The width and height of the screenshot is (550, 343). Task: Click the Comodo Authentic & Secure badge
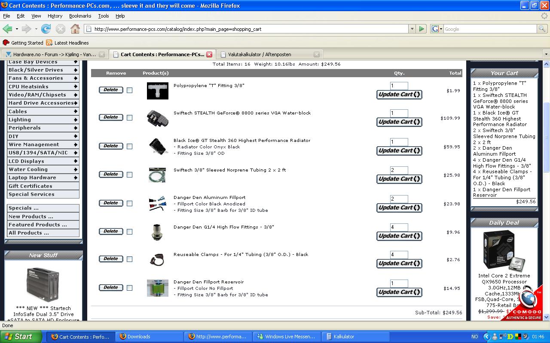[x=524, y=304]
